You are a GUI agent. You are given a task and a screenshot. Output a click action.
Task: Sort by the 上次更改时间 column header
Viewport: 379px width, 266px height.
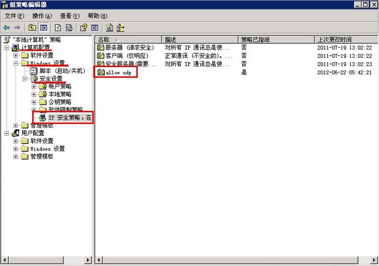click(345, 39)
